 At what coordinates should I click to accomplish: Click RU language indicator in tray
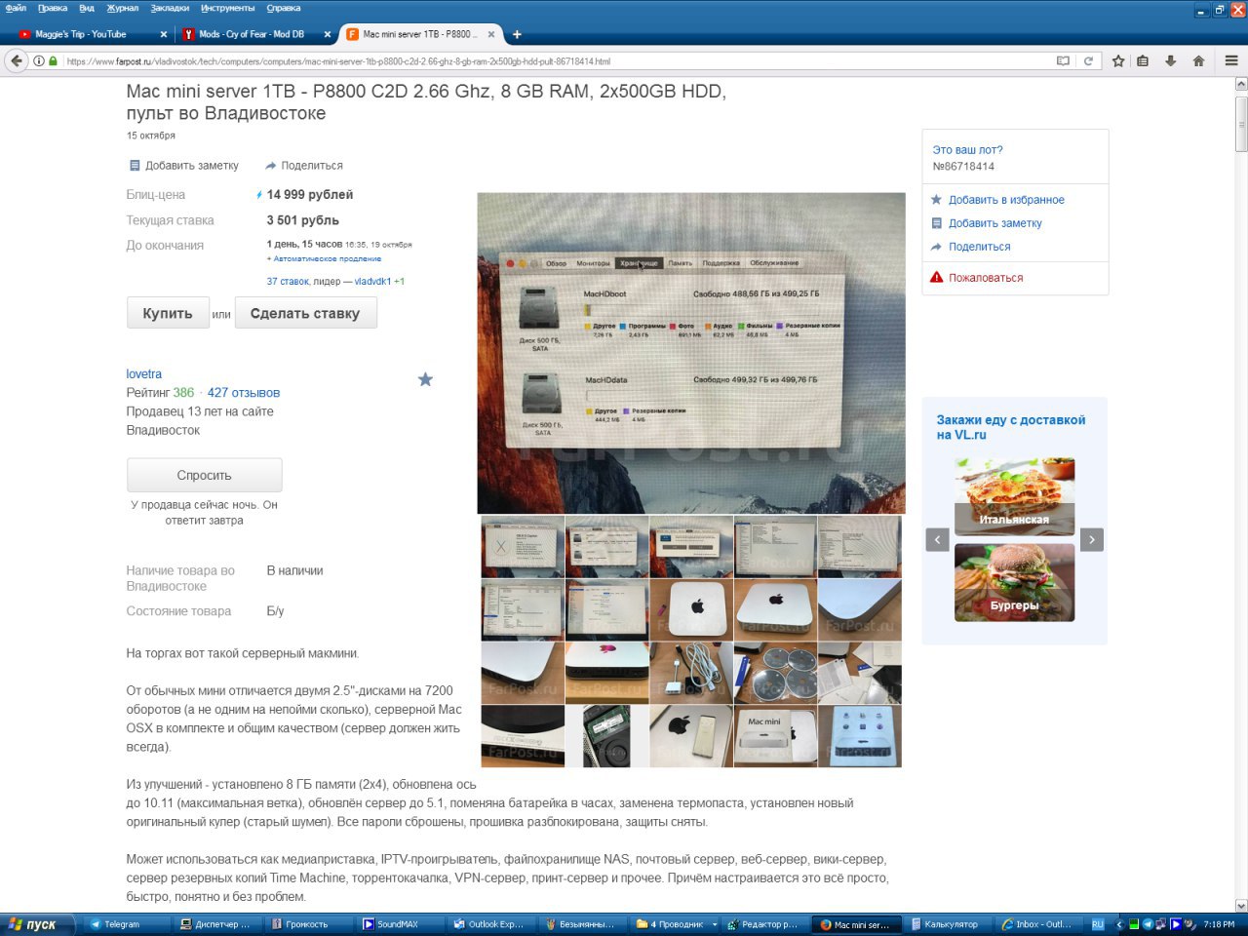pyautogui.click(x=1098, y=924)
